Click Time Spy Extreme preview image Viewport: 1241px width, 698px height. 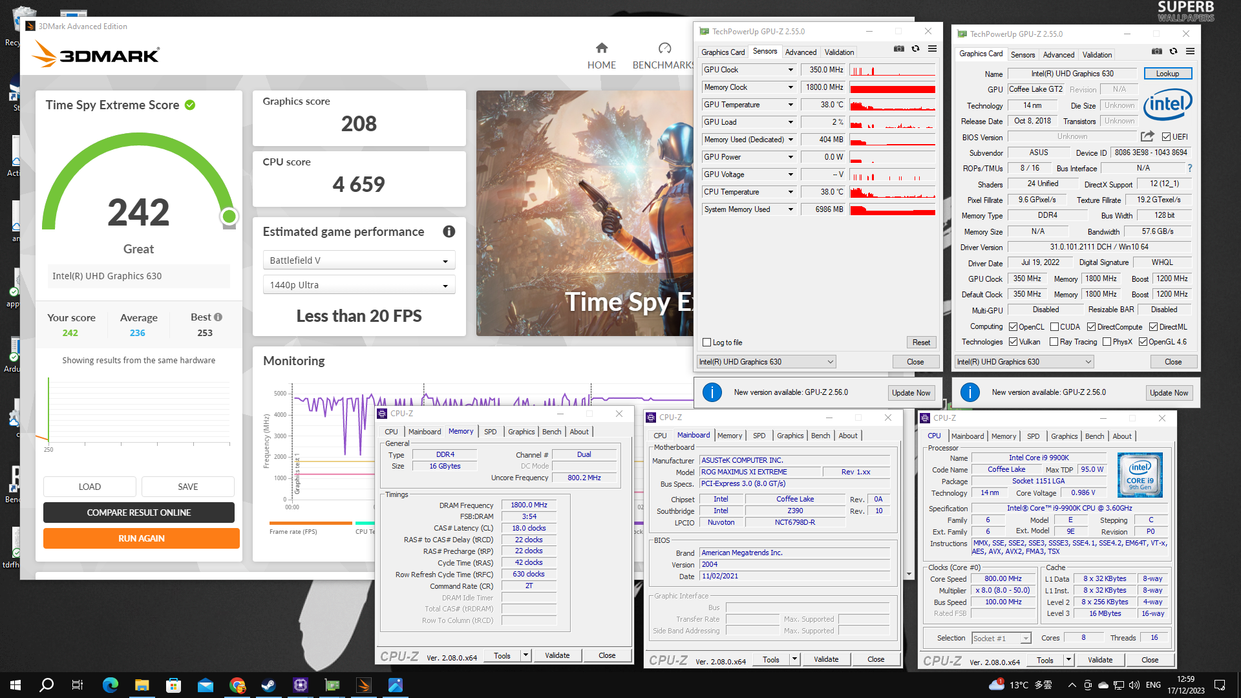[584, 213]
